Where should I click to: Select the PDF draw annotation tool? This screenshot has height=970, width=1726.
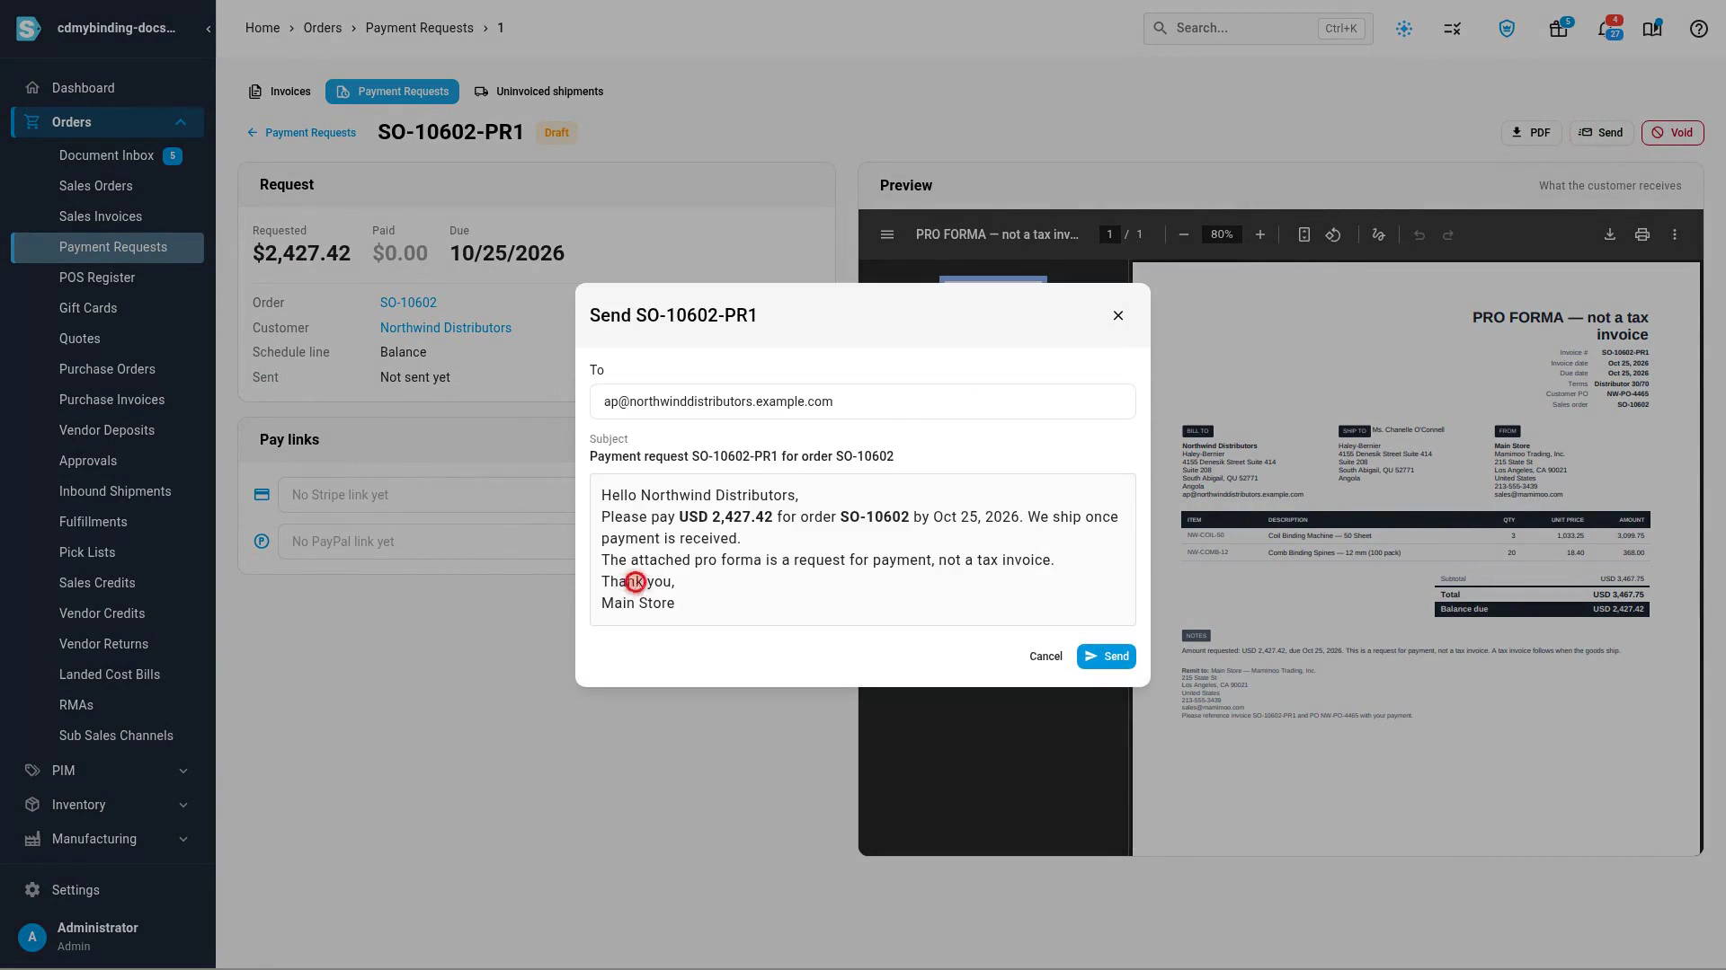click(x=1378, y=234)
